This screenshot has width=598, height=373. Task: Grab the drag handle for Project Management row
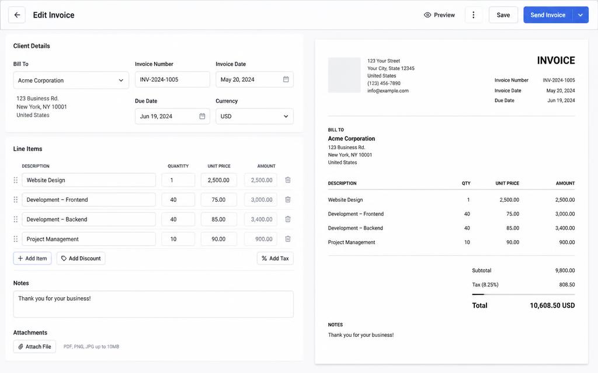pos(16,239)
